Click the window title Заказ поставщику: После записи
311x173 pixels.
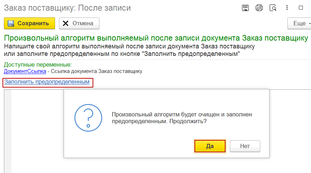pos(68,8)
